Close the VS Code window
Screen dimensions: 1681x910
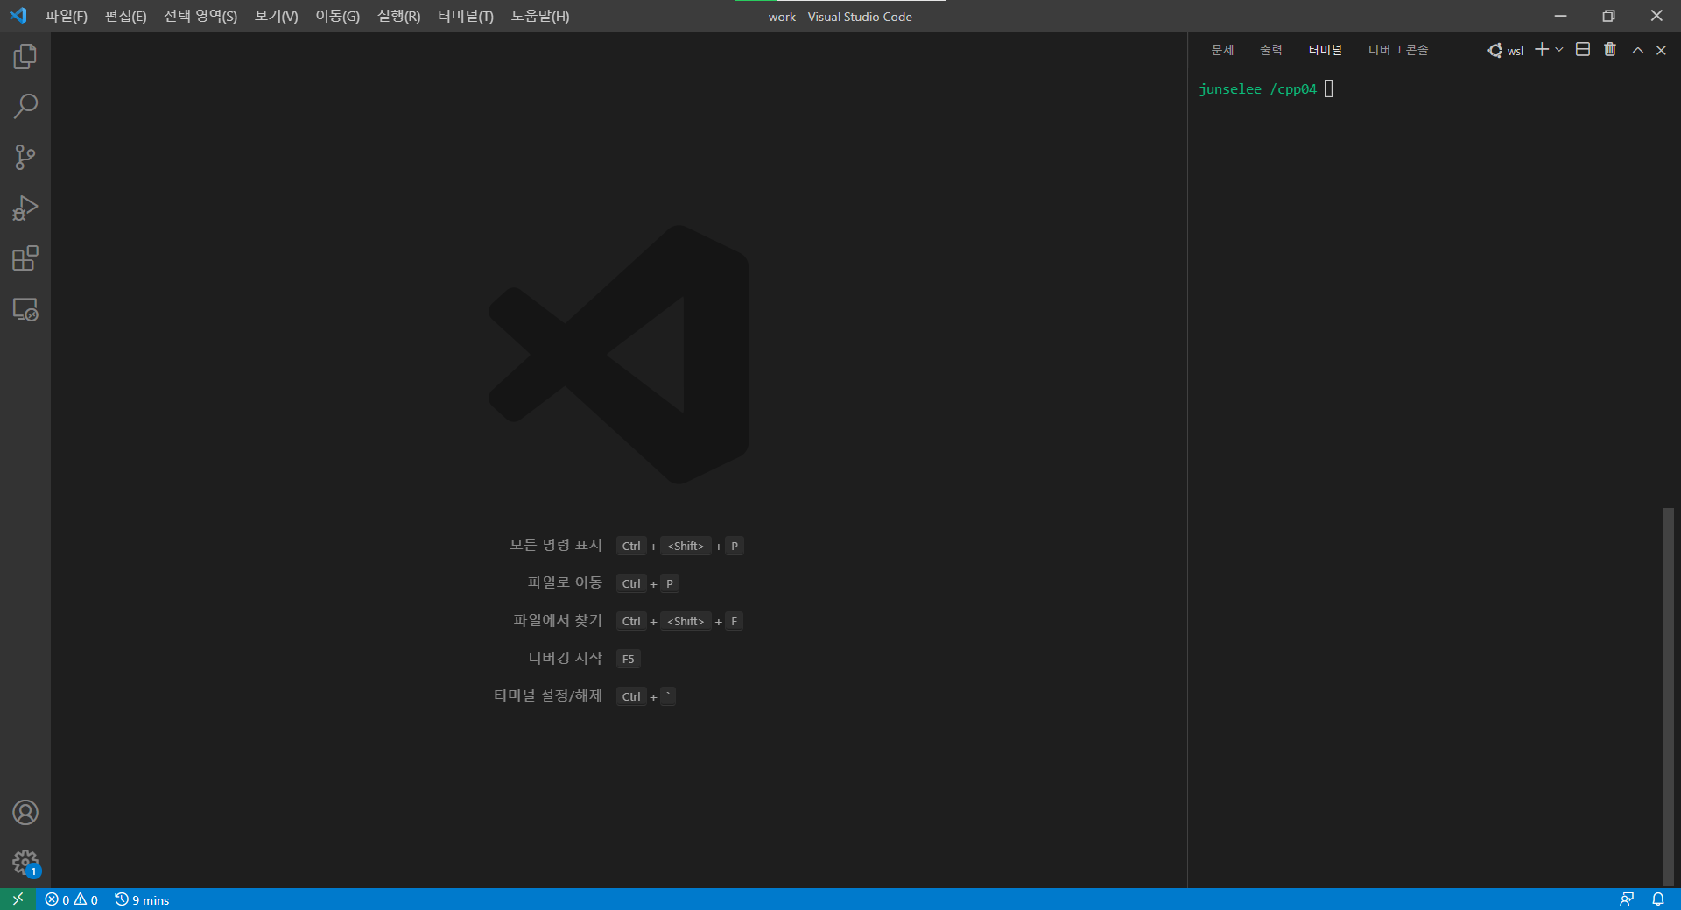tap(1656, 16)
